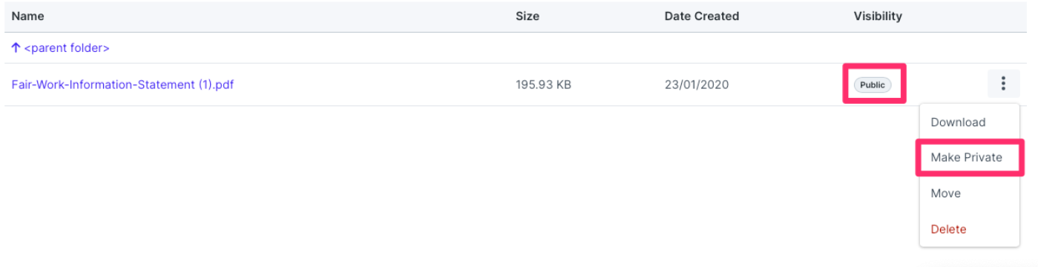This screenshot has height=267, width=1038.
Task: Select the PDF row's empty space after the name
Action: (371, 85)
